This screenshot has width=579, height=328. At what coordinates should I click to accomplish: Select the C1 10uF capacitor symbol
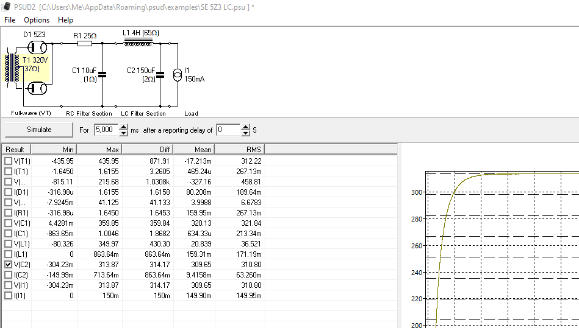(x=102, y=75)
